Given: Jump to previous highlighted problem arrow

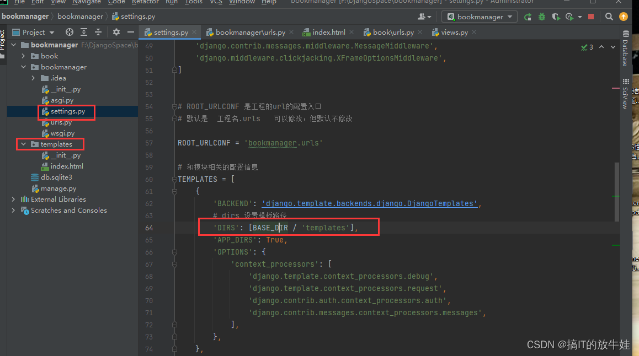Looking at the screenshot, I should click(x=601, y=47).
